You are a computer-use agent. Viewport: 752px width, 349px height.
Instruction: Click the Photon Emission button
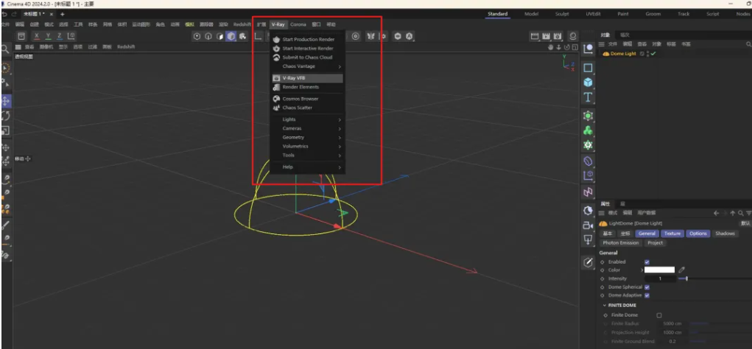tap(620, 243)
